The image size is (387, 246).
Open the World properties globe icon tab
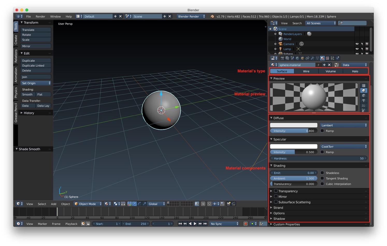tap(297, 58)
